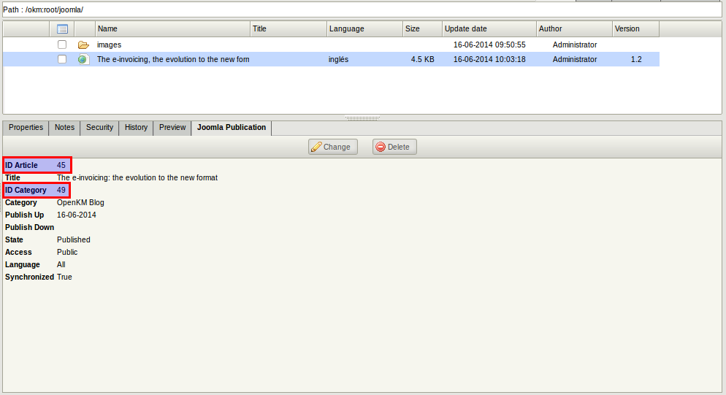Viewport: 726px width, 395px height.
Task: Click the publication title e-invoicing value
Action: 137,178
